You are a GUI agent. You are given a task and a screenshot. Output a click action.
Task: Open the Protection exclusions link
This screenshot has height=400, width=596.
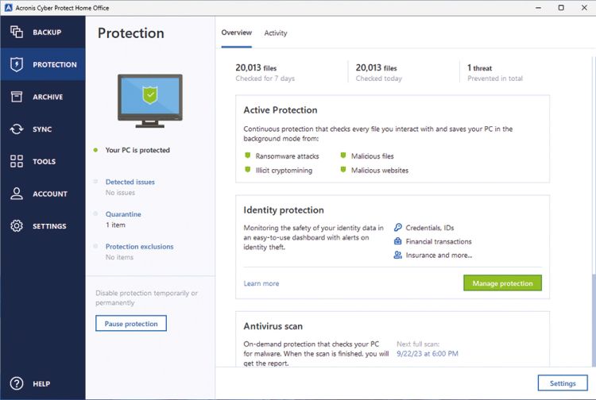pyautogui.click(x=140, y=246)
